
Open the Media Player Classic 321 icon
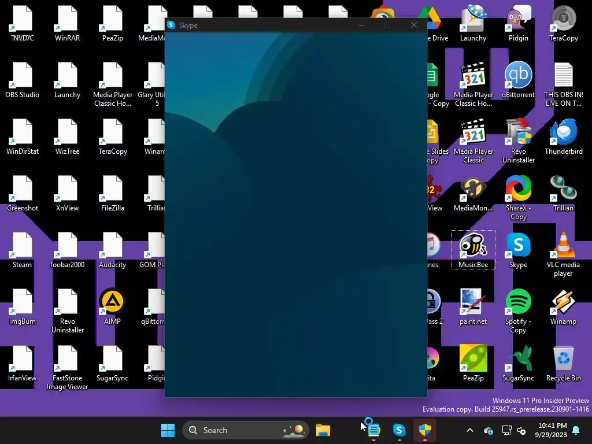pyautogui.click(x=473, y=140)
